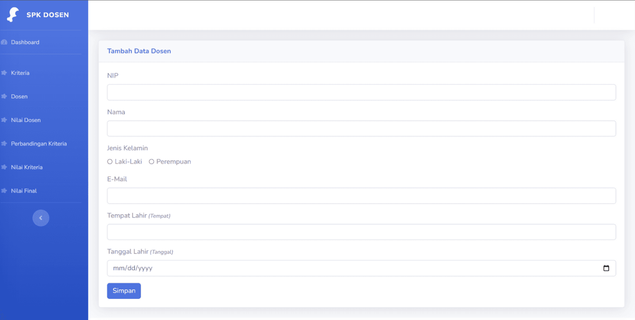Click the Simpan button
Viewport: 635px width, 320px height.
pyautogui.click(x=124, y=291)
